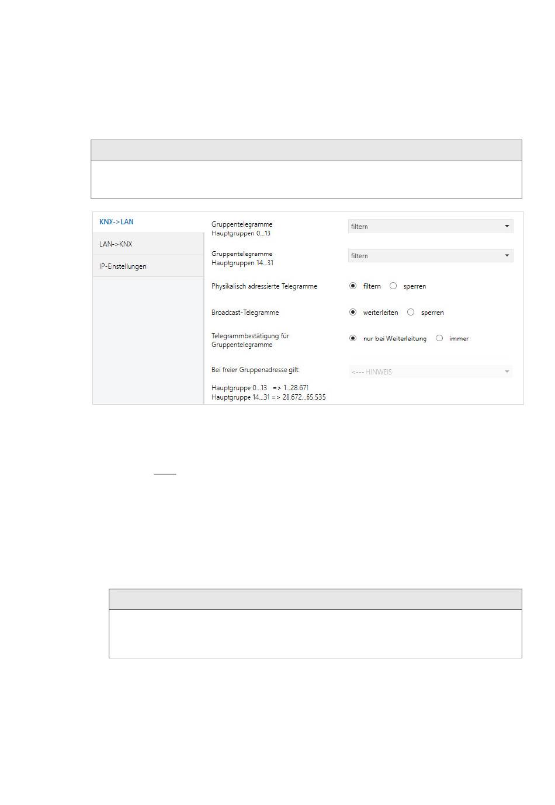Screen dimensions: 555x805
Task: Open the KNX->LAN tab
Action: pos(148,222)
